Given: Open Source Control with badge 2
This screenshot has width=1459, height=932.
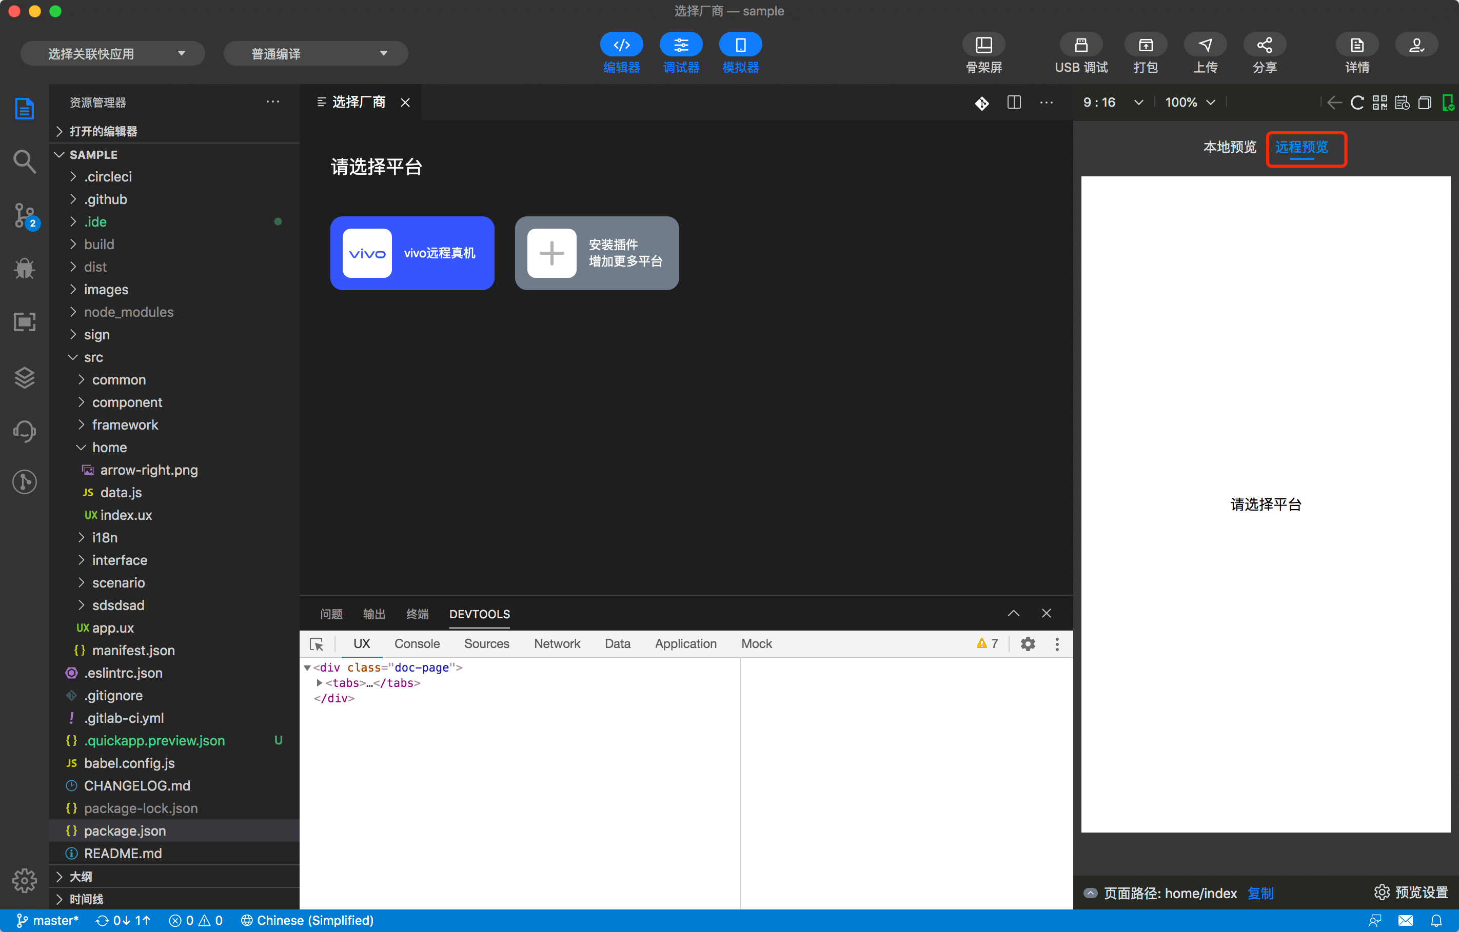Looking at the screenshot, I should [24, 214].
